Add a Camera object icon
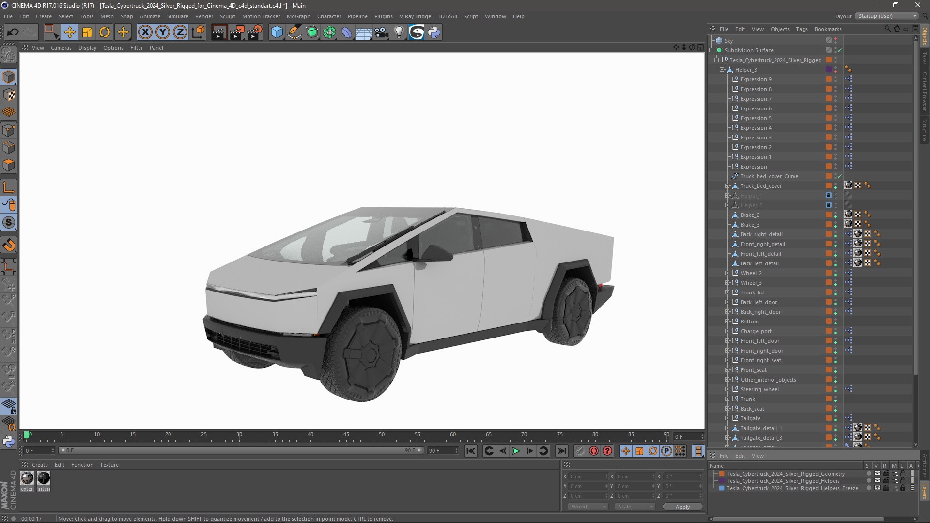The height and width of the screenshot is (523, 930). pyautogui.click(x=382, y=32)
